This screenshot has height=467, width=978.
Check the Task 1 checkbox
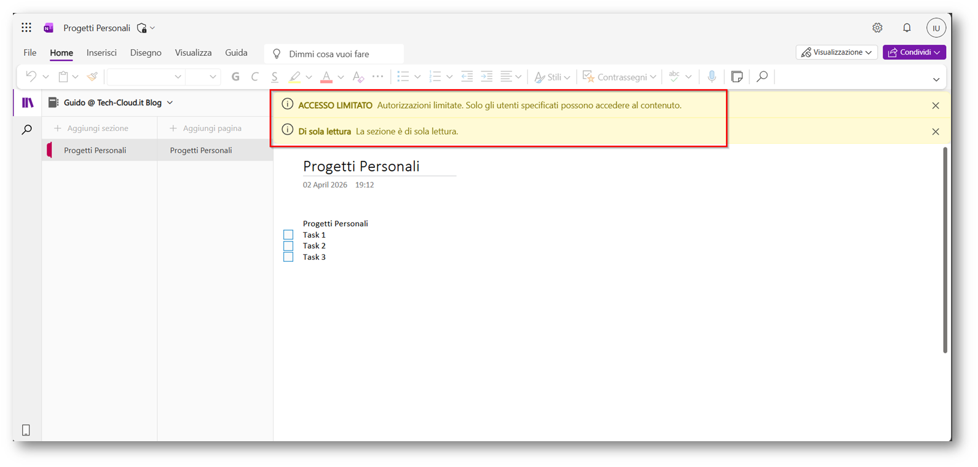[x=288, y=235]
